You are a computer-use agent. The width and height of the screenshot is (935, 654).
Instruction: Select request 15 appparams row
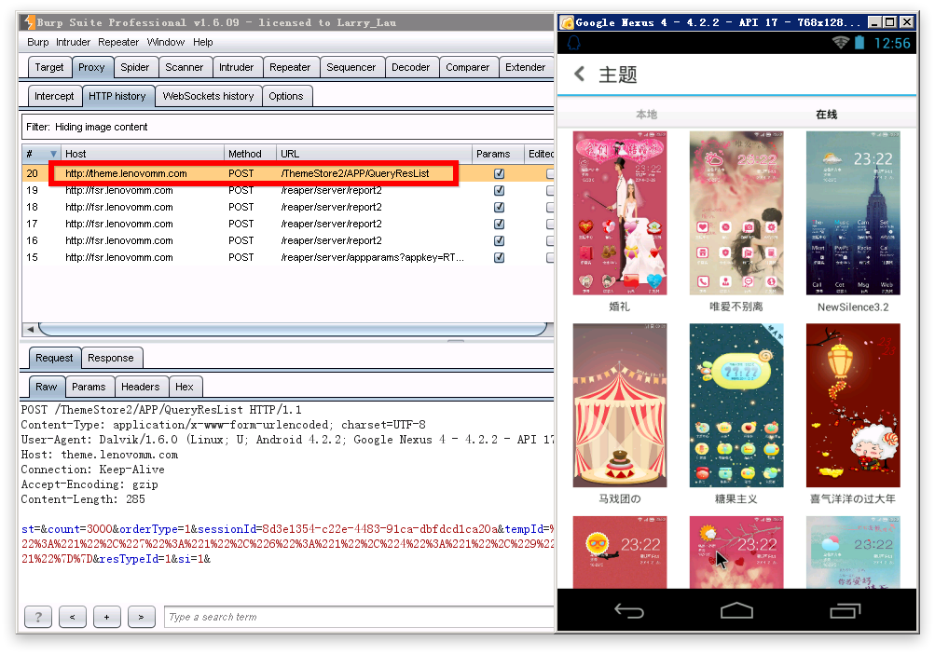point(288,257)
